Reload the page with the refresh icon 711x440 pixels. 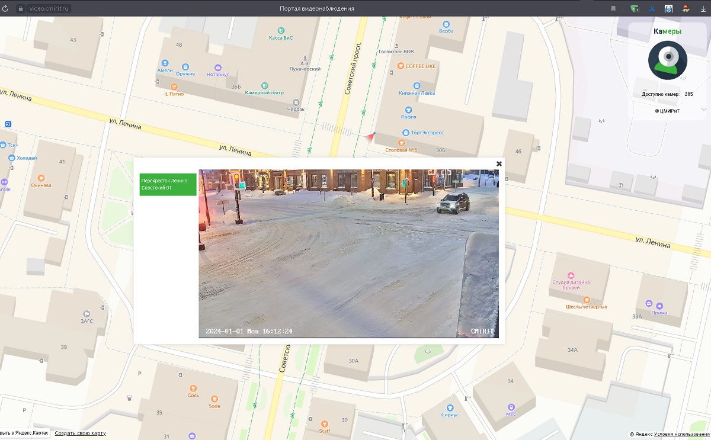click(6, 8)
